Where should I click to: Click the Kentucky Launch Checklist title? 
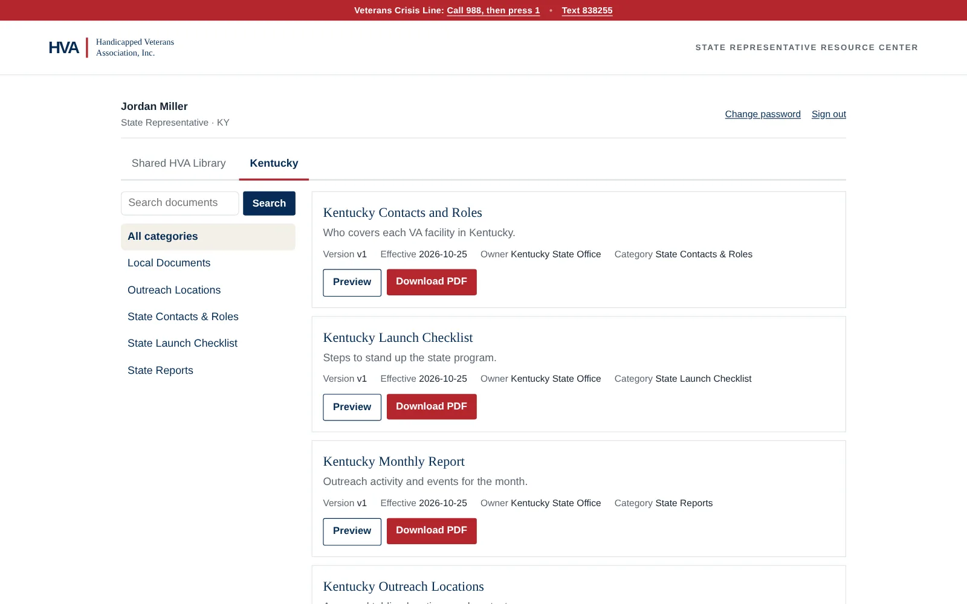398,338
